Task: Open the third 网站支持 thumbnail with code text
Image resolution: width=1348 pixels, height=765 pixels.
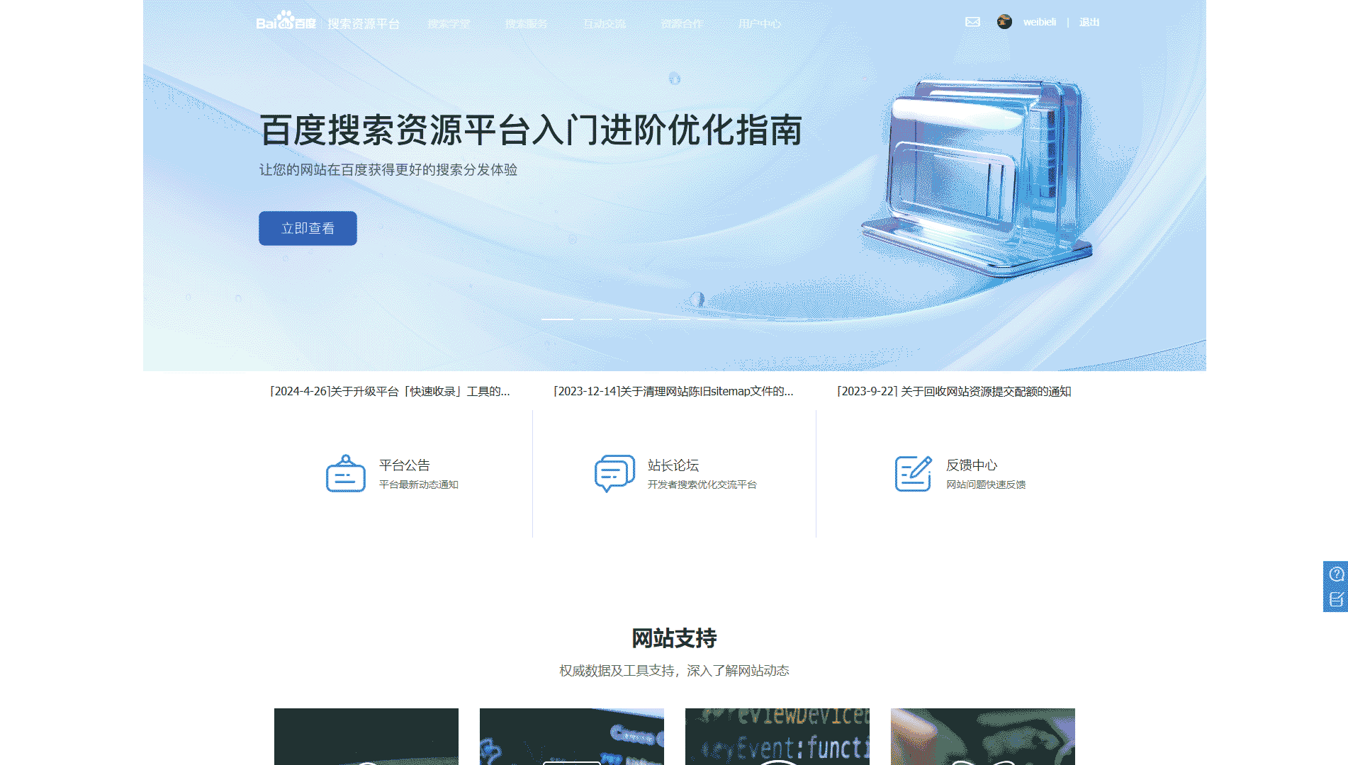Action: pyautogui.click(x=777, y=737)
